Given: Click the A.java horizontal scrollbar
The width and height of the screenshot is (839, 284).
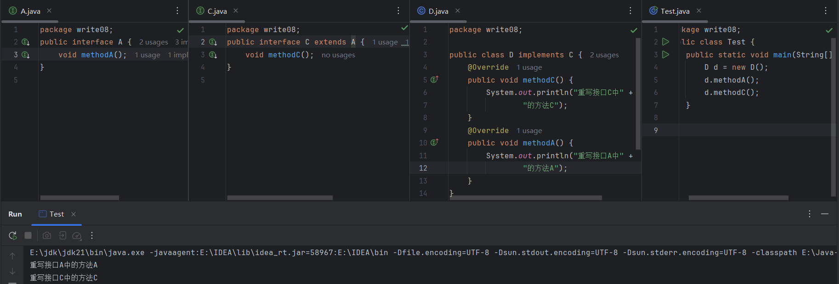Looking at the screenshot, I should 79,198.
